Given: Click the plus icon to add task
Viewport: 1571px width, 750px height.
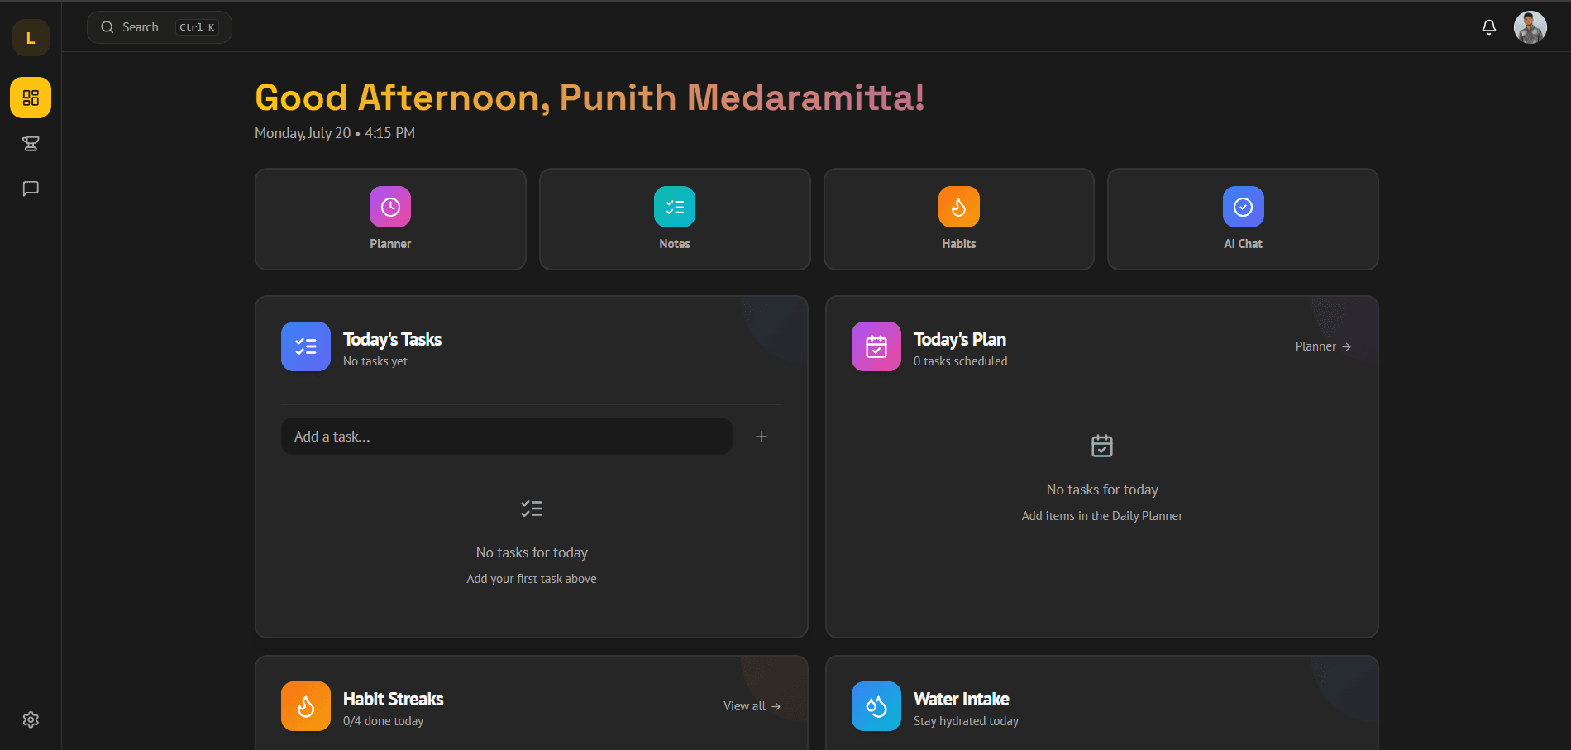Looking at the screenshot, I should [x=762, y=437].
